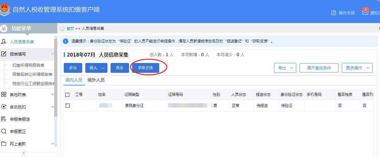380x157 pixels.
Task: Switch to the 境内人员 tab
Action: [74, 80]
